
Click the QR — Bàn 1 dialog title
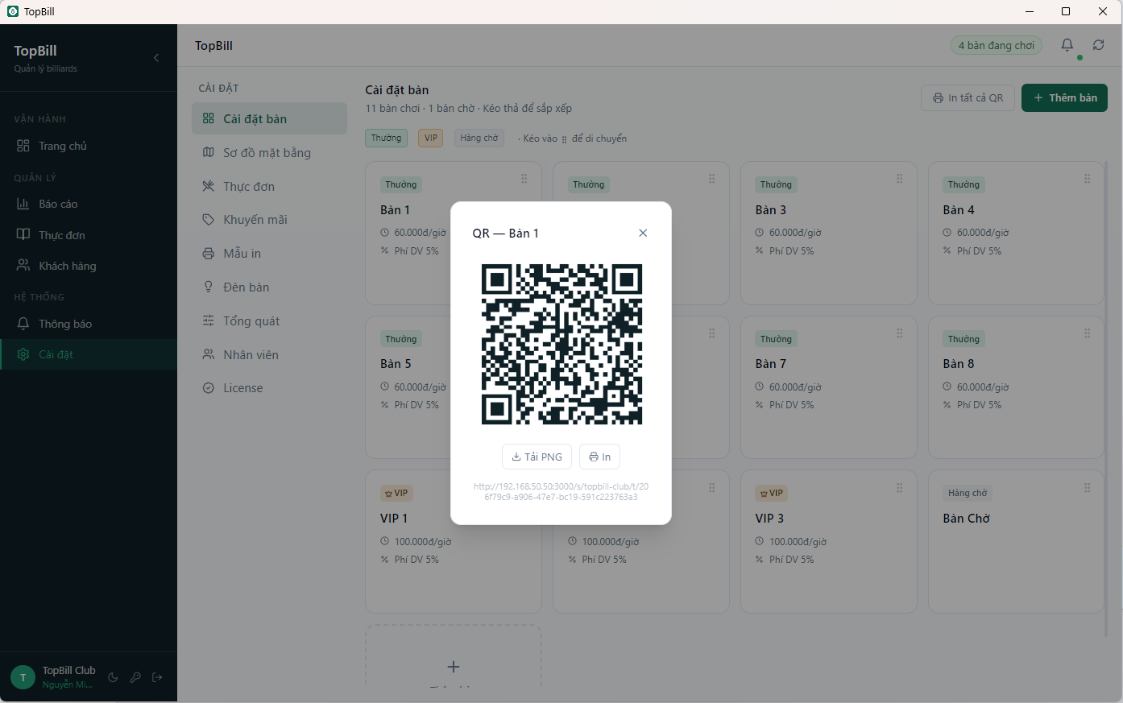coord(505,234)
